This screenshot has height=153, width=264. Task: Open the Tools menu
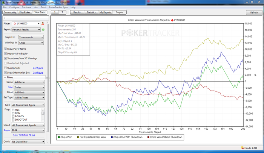click(43, 8)
